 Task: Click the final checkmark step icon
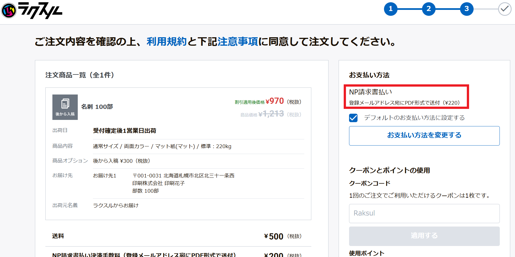coord(505,9)
